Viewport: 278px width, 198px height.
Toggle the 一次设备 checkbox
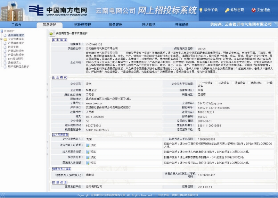click(x=199, y=83)
